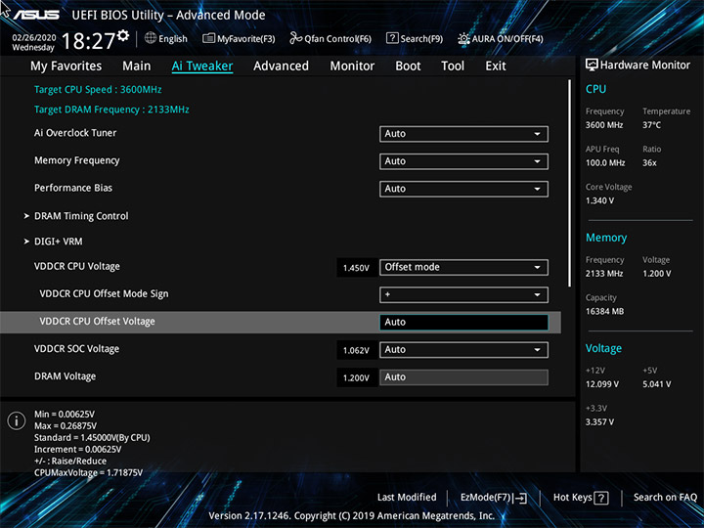Click the Search question mark icon
Image resolution: width=704 pixels, height=528 pixels.
click(x=392, y=38)
